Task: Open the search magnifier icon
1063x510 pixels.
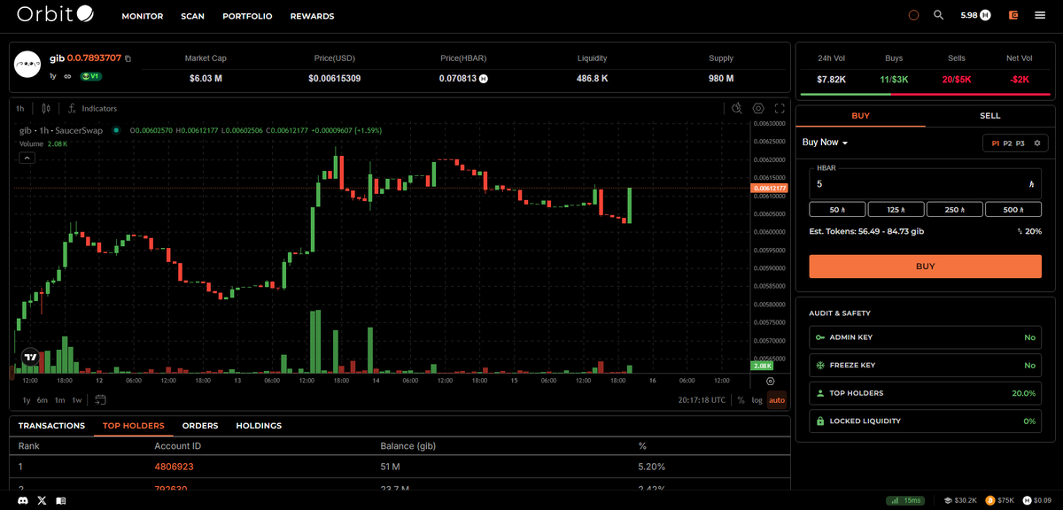Action: (939, 15)
